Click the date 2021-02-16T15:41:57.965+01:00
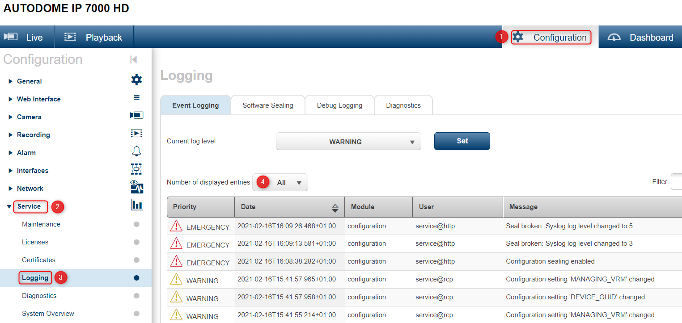This screenshot has height=323, width=682. [x=287, y=279]
